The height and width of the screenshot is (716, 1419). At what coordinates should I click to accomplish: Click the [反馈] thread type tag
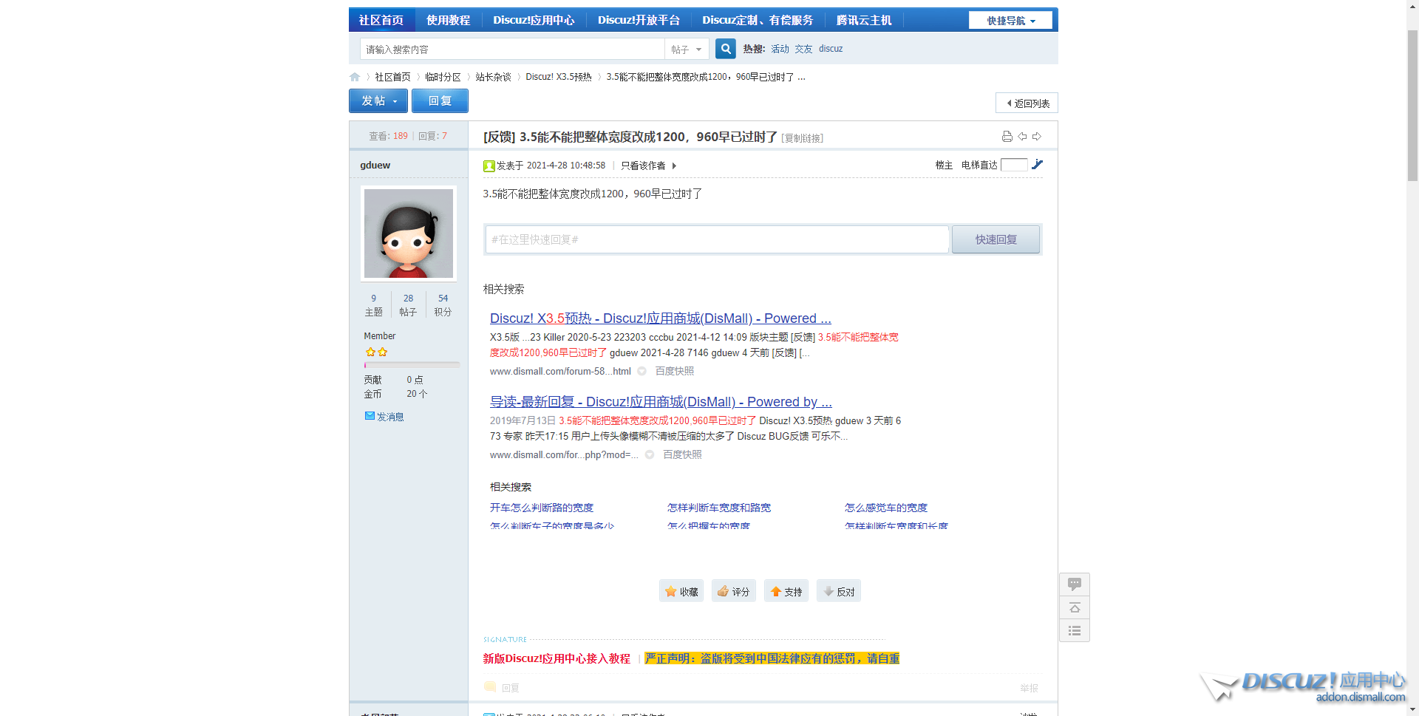[x=500, y=137]
